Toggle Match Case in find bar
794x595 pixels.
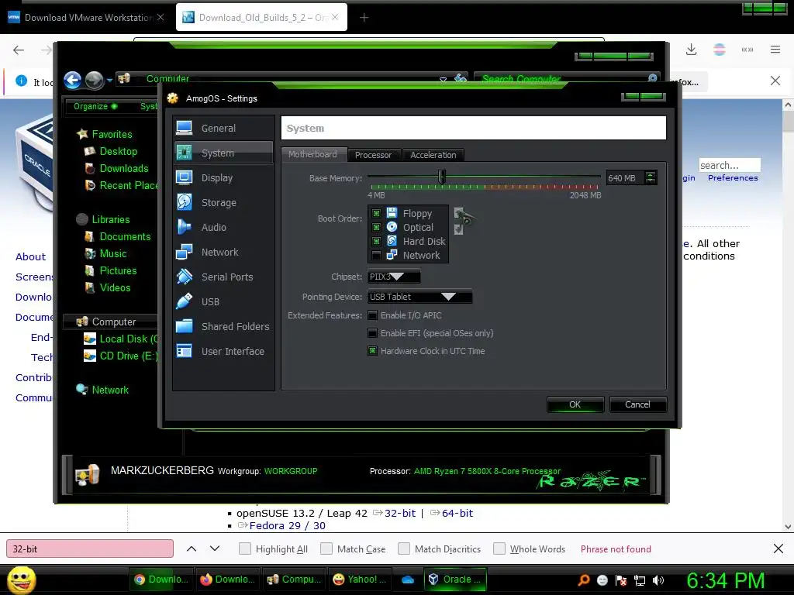coord(326,549)
